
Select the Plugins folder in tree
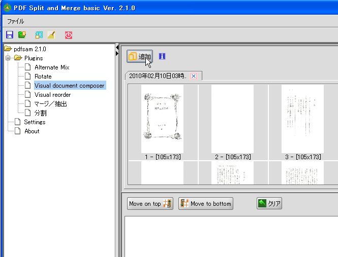(x=34, y=58)
